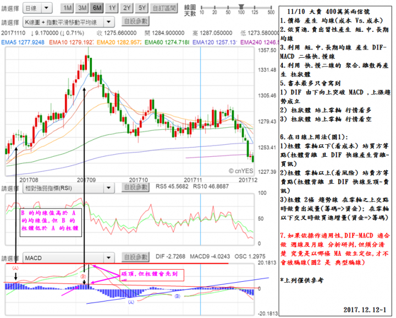Open 自設參數 for the RSI panel
The image size is (396, 318).
135,188
